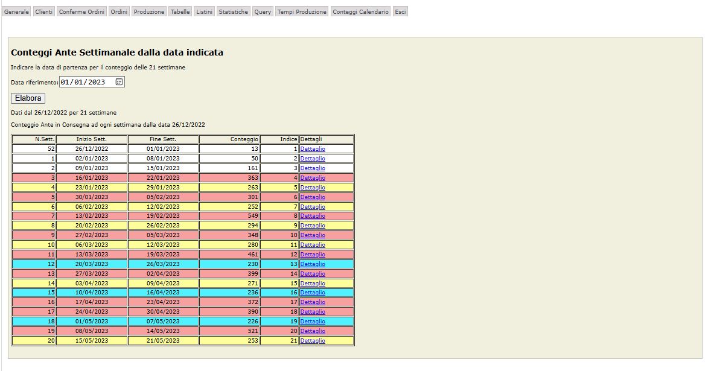Select the end date cell 01/01/2023
The width and height of the screenshot is (711, 371).
click(163, 148)
